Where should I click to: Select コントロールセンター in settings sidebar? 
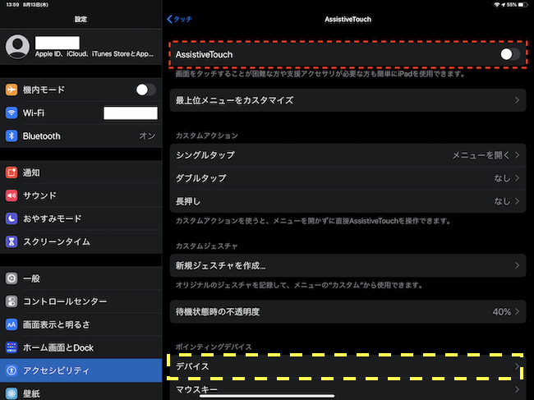point(81,301)
